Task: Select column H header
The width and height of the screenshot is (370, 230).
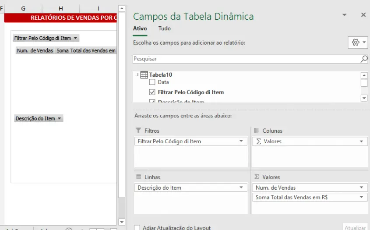Action: (x=61, y=8)
